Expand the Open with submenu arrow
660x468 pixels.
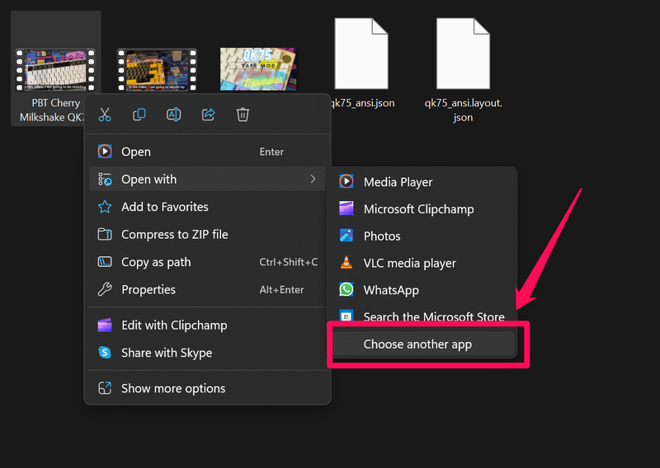(x=313, y=180)
